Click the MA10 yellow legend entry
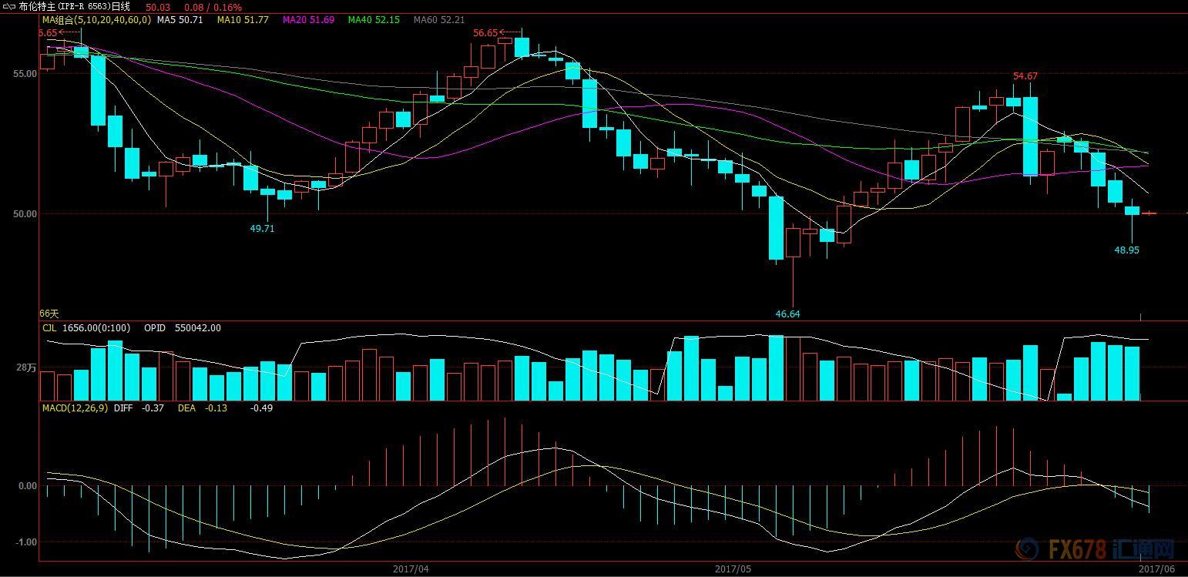The image size is (1188, 577). 243,20
